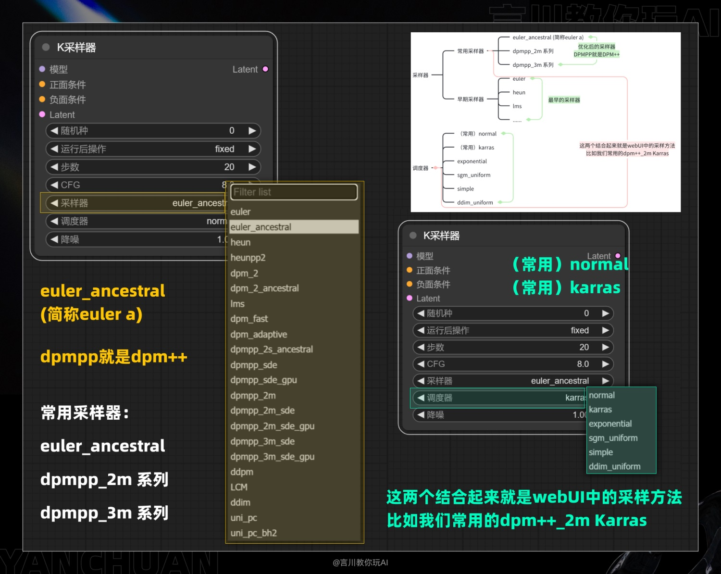Choose dpm_adaptive sampler option

coord(294,334)
